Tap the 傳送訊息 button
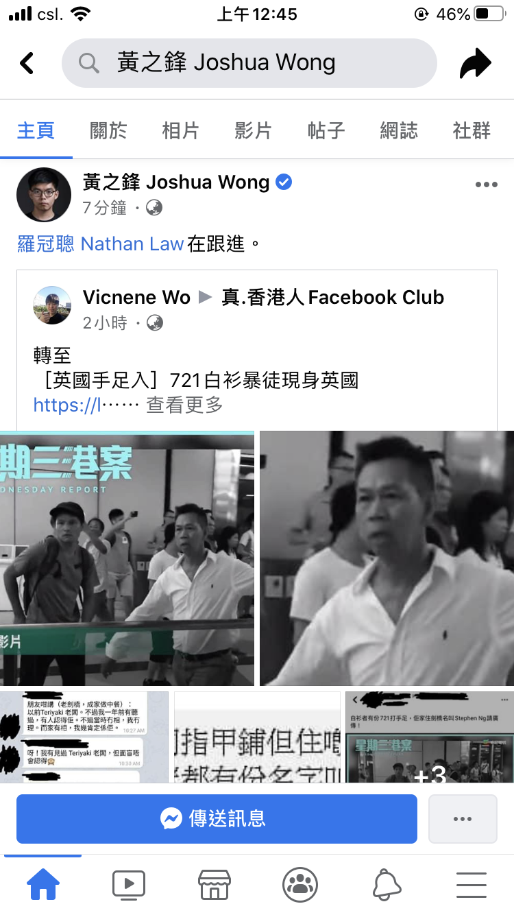The image size is (514, 915). (x=217, y=818)
